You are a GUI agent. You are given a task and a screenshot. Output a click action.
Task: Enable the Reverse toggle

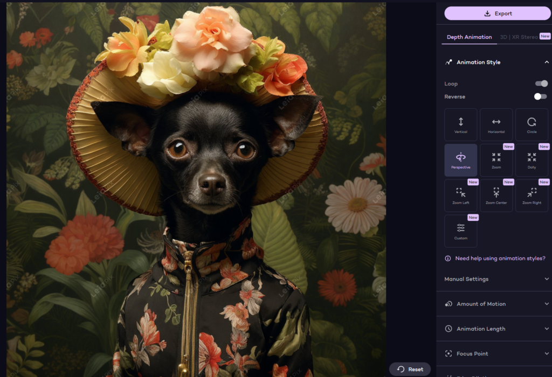point(541,96)
